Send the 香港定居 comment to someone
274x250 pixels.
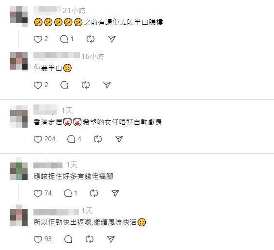(119, 139)
